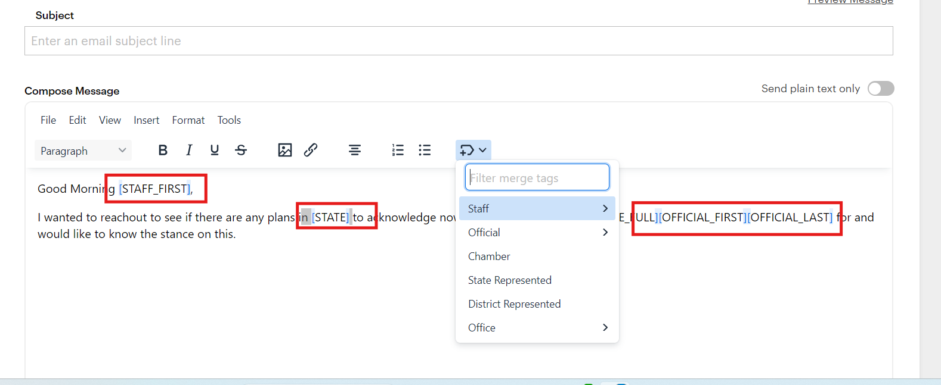This screenshot has height=385, width=941.
Task: Toggle Send plain text only switch
Action: pyautogui.click(x=881, y=89)
